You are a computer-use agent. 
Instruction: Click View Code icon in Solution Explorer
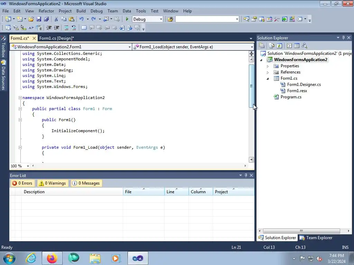tap(289, 46)
